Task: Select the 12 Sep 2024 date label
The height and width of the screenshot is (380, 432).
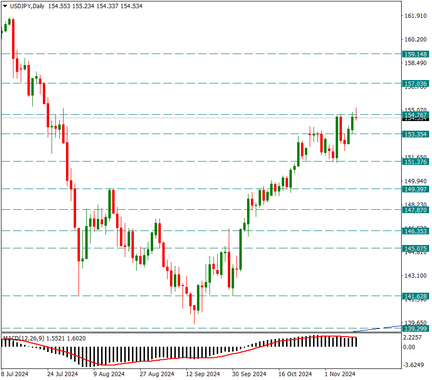Action: pyautogui.click(x=202, y=374)
